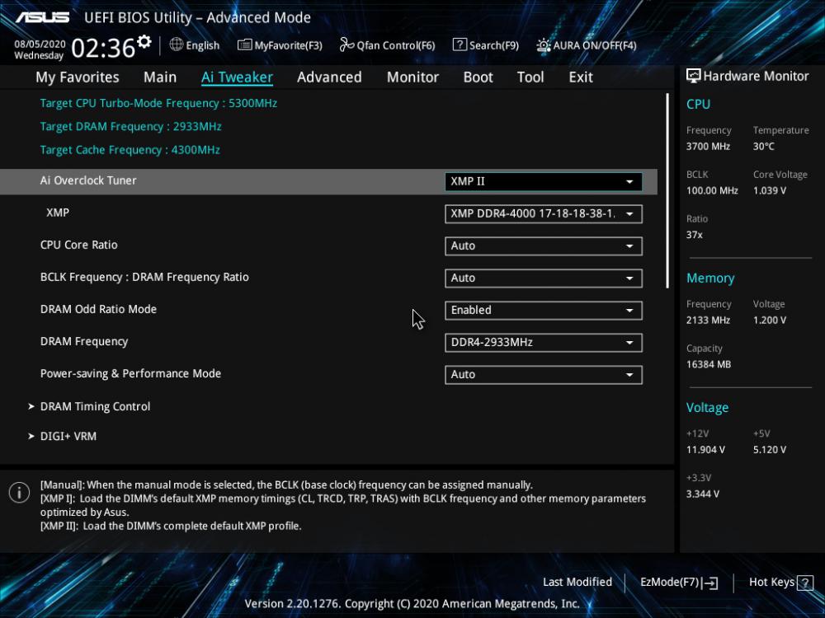This screenshot has height=618, width=825.
Task: Click the 1.200 V memory voltage value
Action: tap(770, 320)
